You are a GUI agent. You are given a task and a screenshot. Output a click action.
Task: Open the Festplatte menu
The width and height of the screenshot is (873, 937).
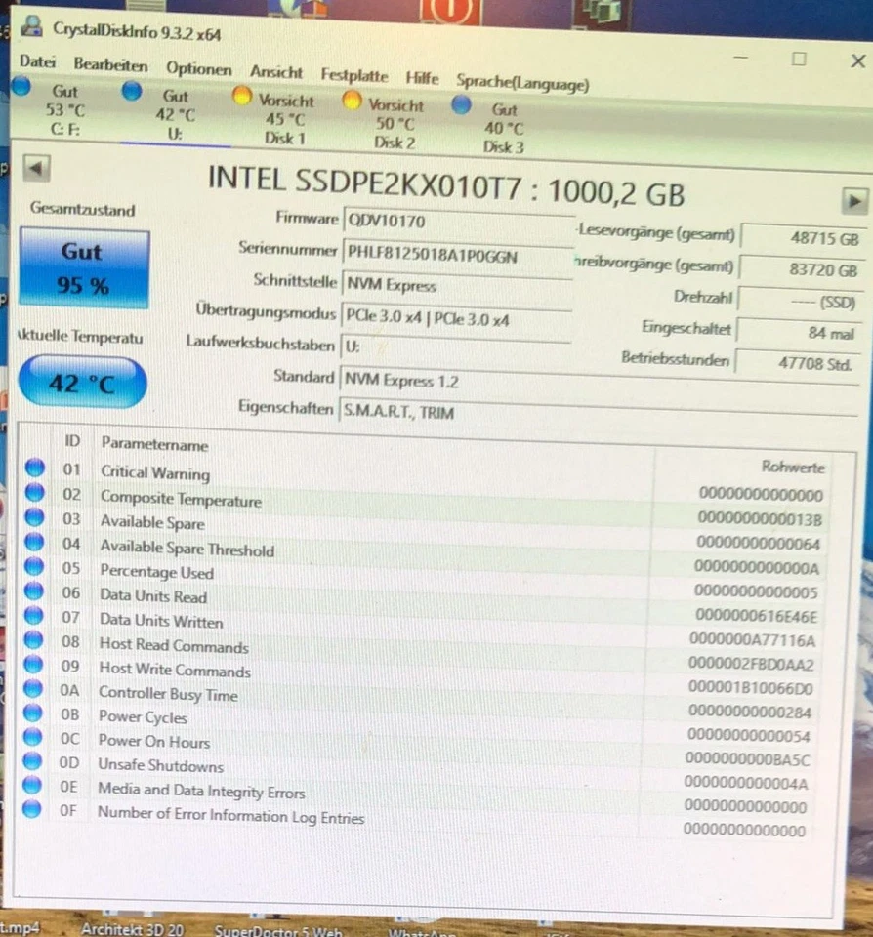(x=353, y=74)
